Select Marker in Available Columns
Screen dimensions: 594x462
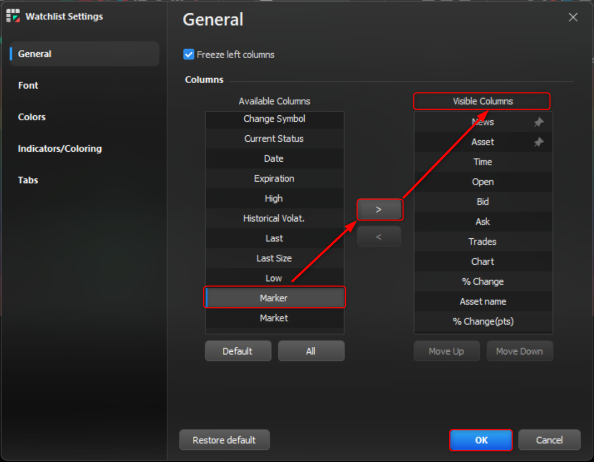[x=274, y=298]
